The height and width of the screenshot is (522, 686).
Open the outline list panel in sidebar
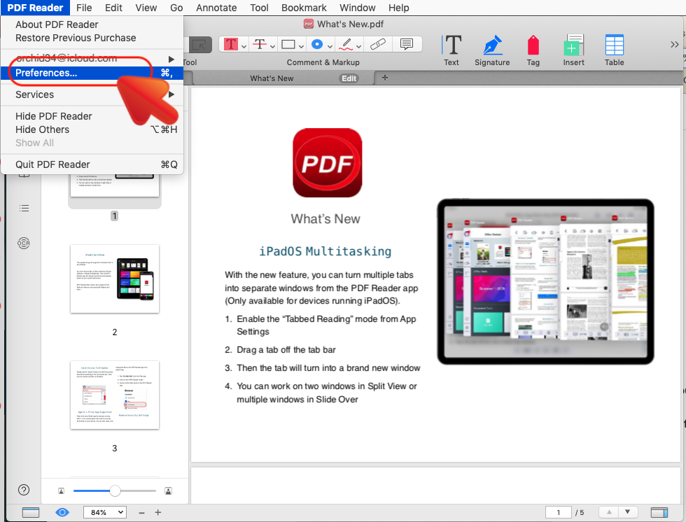coord(24,208)
